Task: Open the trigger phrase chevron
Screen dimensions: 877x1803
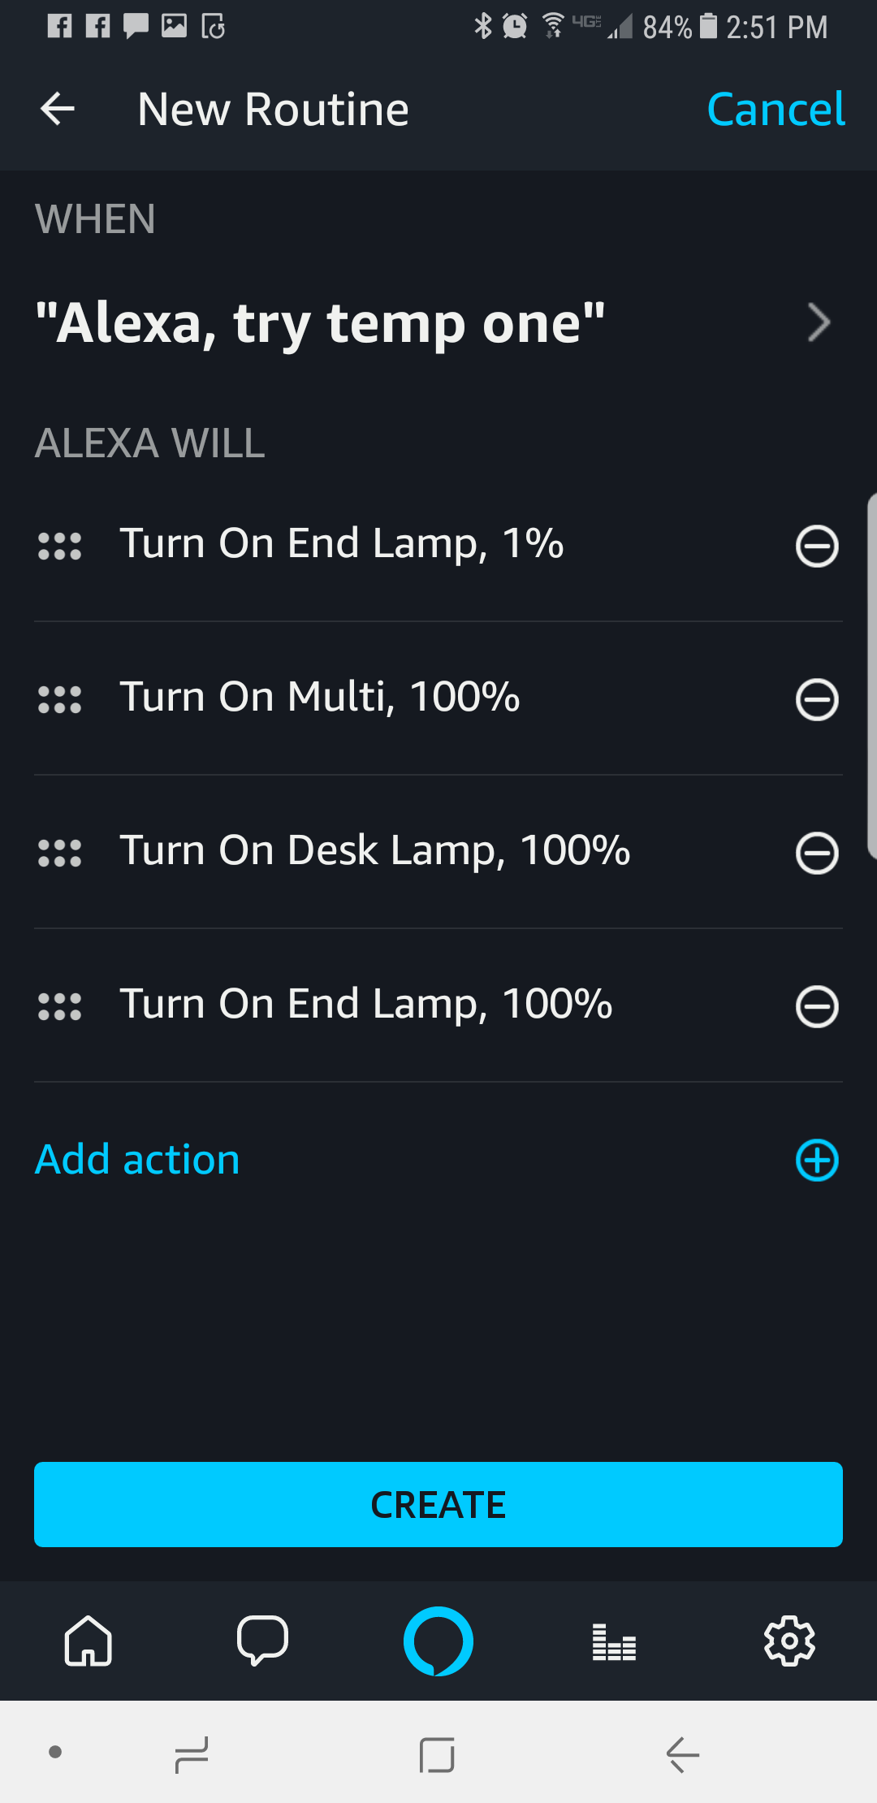Action: click(x=819, y=323)
